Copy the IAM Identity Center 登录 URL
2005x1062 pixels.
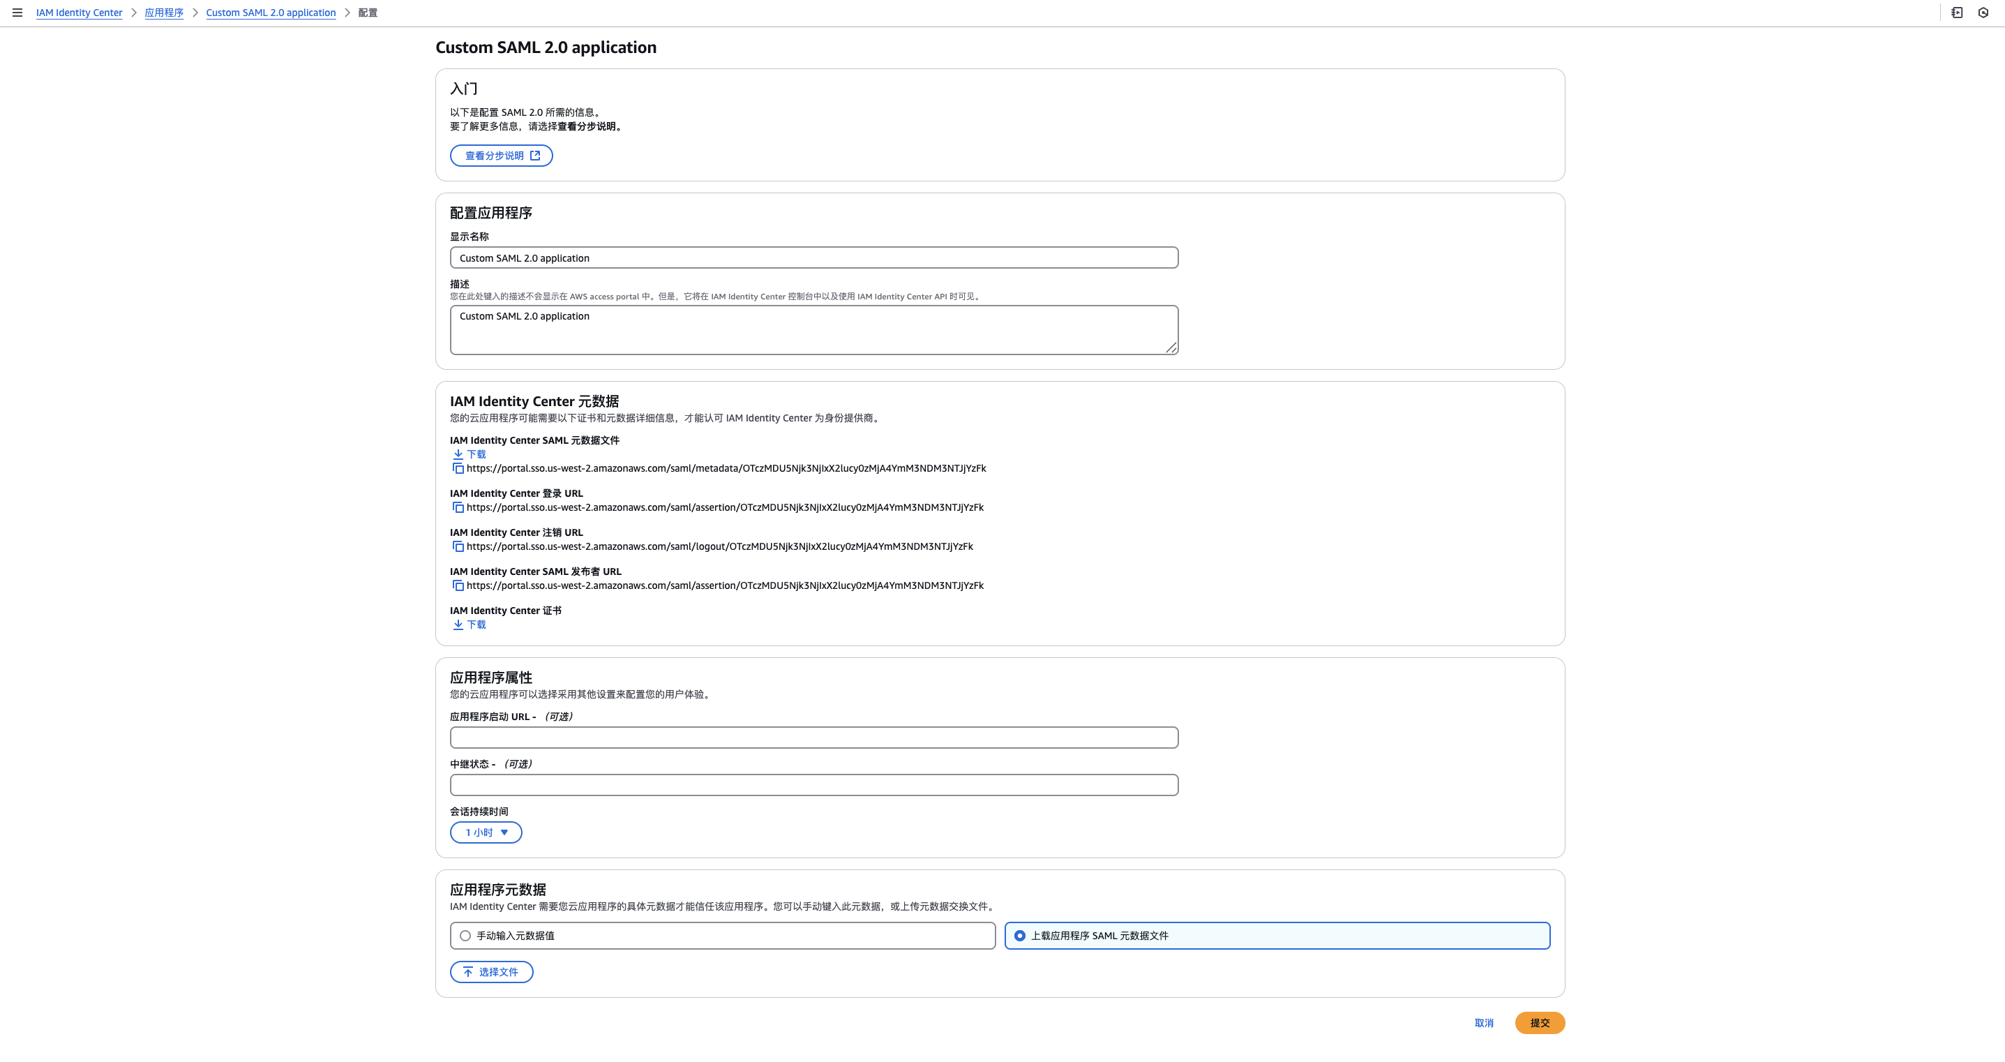(x=458, y=508)
